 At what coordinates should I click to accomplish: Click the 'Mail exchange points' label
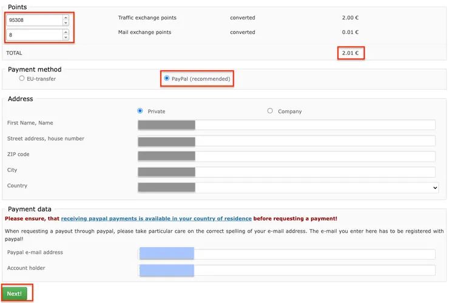click(144, 32)
